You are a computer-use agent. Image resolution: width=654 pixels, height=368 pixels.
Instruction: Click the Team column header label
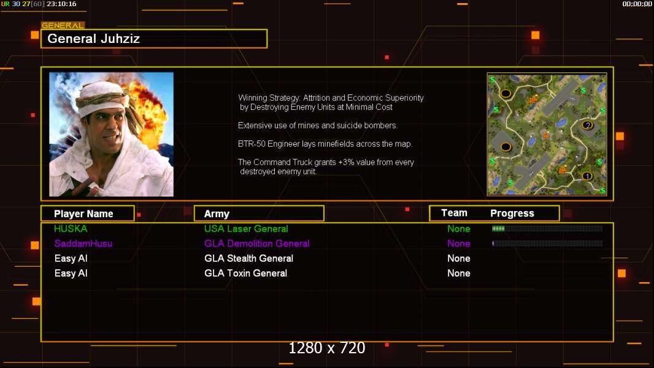(454, 213)
